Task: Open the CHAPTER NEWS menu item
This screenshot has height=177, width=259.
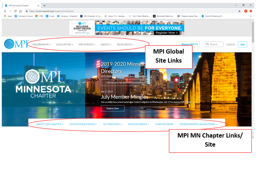Action: coord(164,124)
